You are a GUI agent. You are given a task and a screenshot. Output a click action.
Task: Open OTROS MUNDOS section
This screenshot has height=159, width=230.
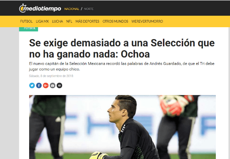pyautogui.click(x=115, y=21)
